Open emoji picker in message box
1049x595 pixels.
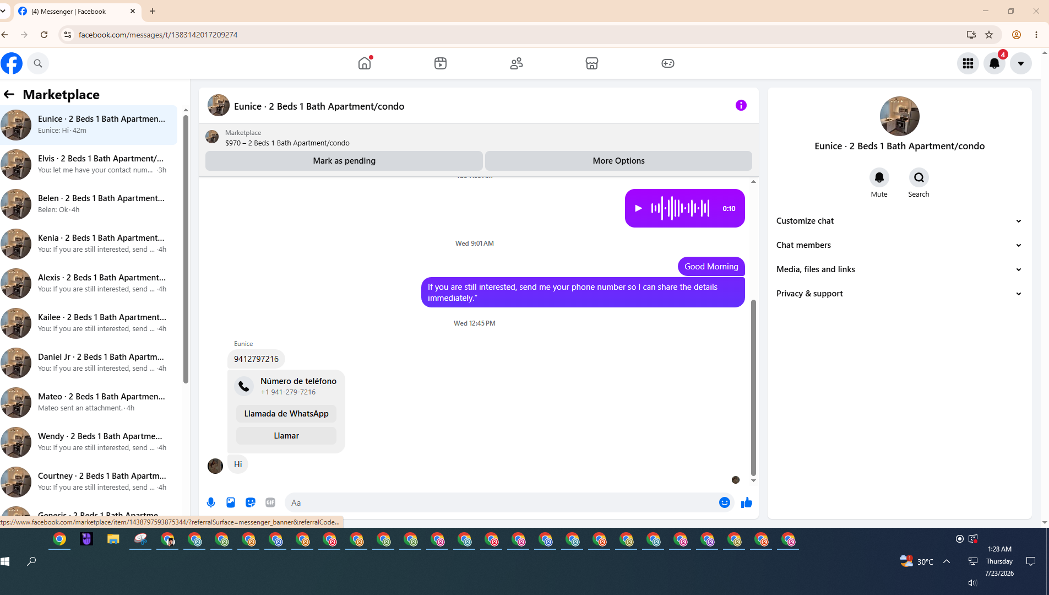(x=725, y=502)
